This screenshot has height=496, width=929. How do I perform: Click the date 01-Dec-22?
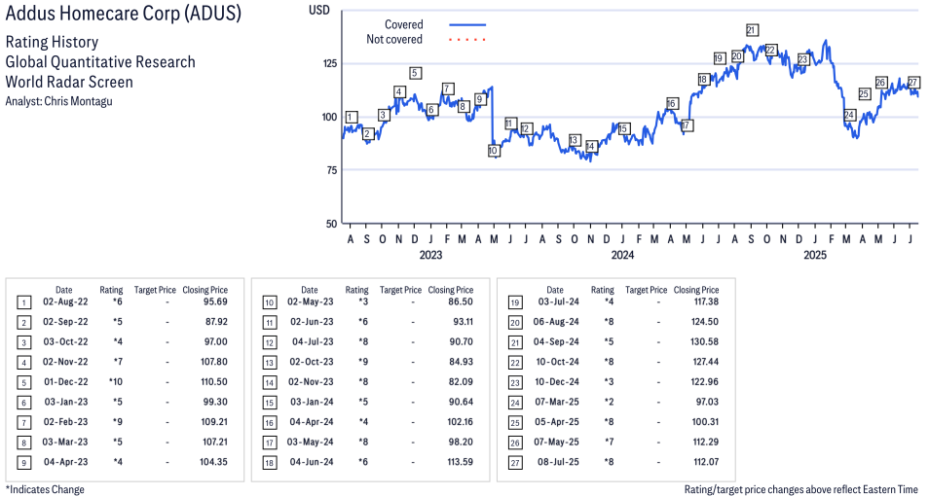[65, 382]
